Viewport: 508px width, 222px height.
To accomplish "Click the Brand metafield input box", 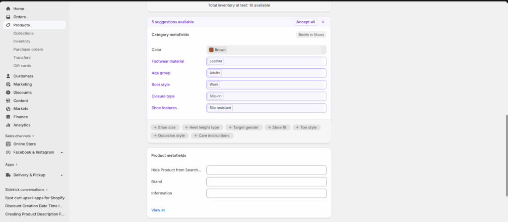I will (x=266, y=181).
